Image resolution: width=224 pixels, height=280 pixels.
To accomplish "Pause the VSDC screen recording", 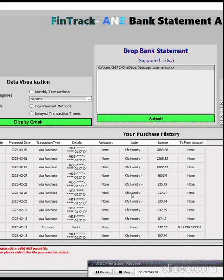I will (102, 272).
